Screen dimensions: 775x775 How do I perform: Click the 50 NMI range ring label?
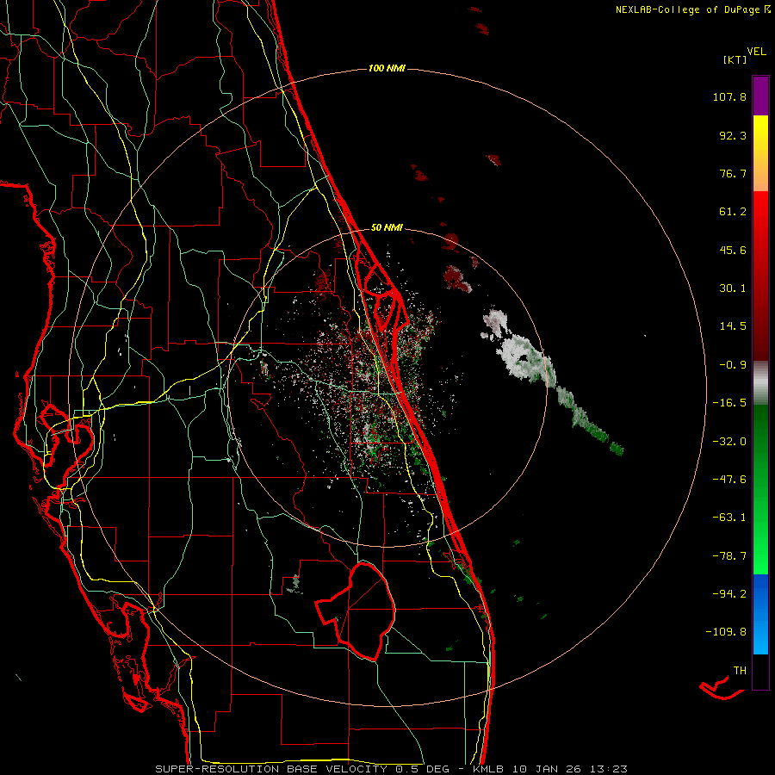coord(387,228)
